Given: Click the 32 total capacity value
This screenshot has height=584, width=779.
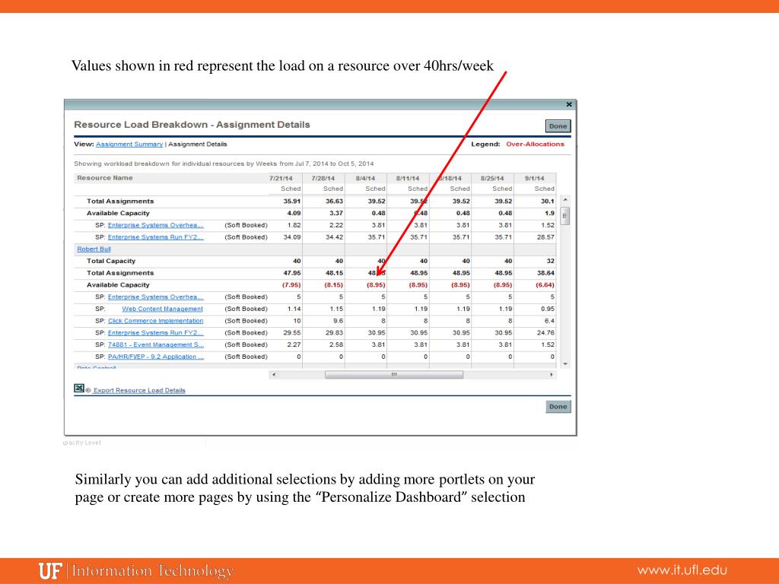Looking at the screenshot, I should [x=551, y=262].
